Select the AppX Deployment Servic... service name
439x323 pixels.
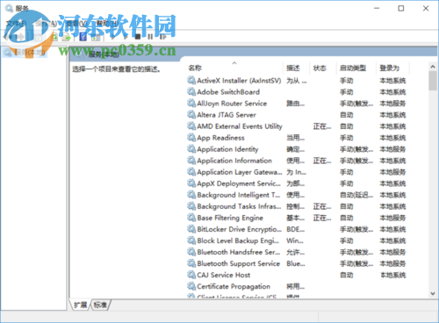tap(239, 183)
